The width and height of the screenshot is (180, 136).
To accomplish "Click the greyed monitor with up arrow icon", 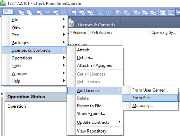I will coord(101,12).
